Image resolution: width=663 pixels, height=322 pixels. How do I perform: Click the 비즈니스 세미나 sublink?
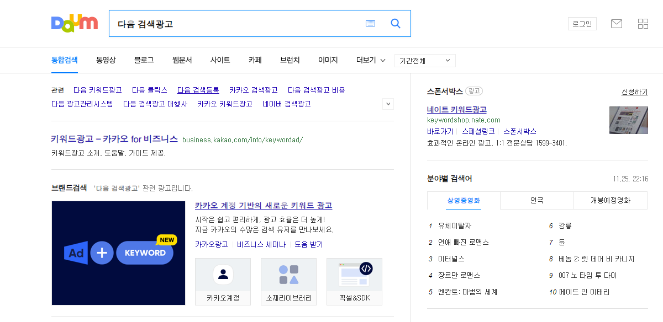261,244
